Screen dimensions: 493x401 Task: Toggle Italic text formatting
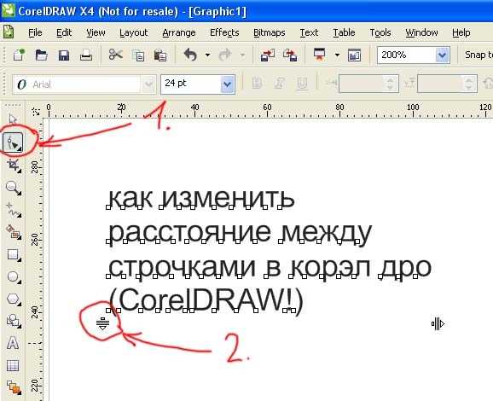coord(280,84)
